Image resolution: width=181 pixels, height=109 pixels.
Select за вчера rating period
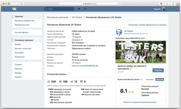click(x=150, y=79)
